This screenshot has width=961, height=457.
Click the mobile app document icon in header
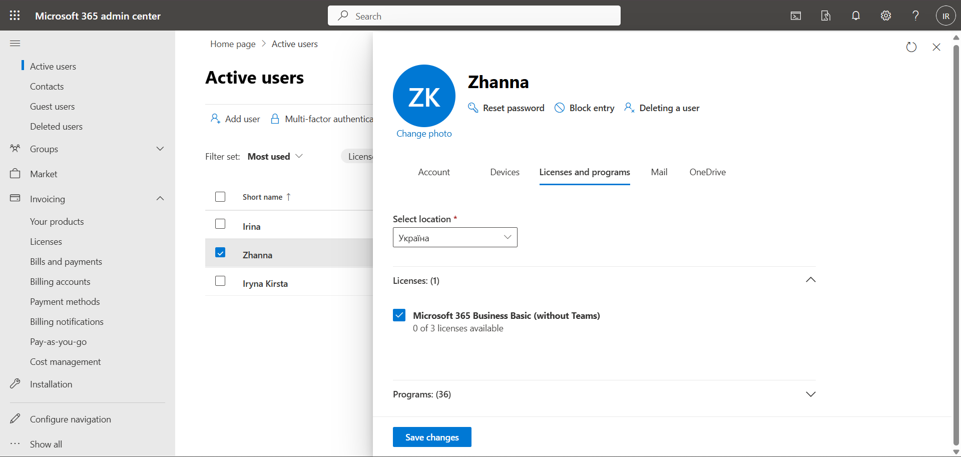coord(826,16)
